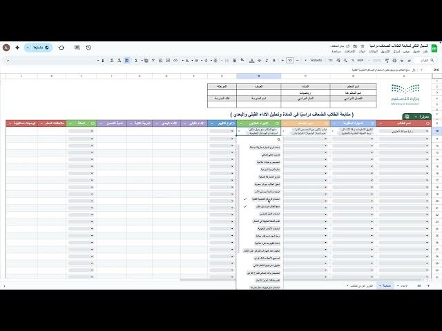Open the عرض view menu
This screenshot has width=442, height=331.
tap(406, 52)
